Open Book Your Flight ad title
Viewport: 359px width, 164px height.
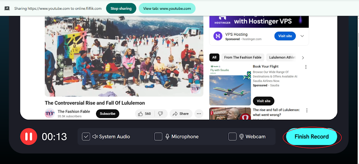[x=266, y=67]
